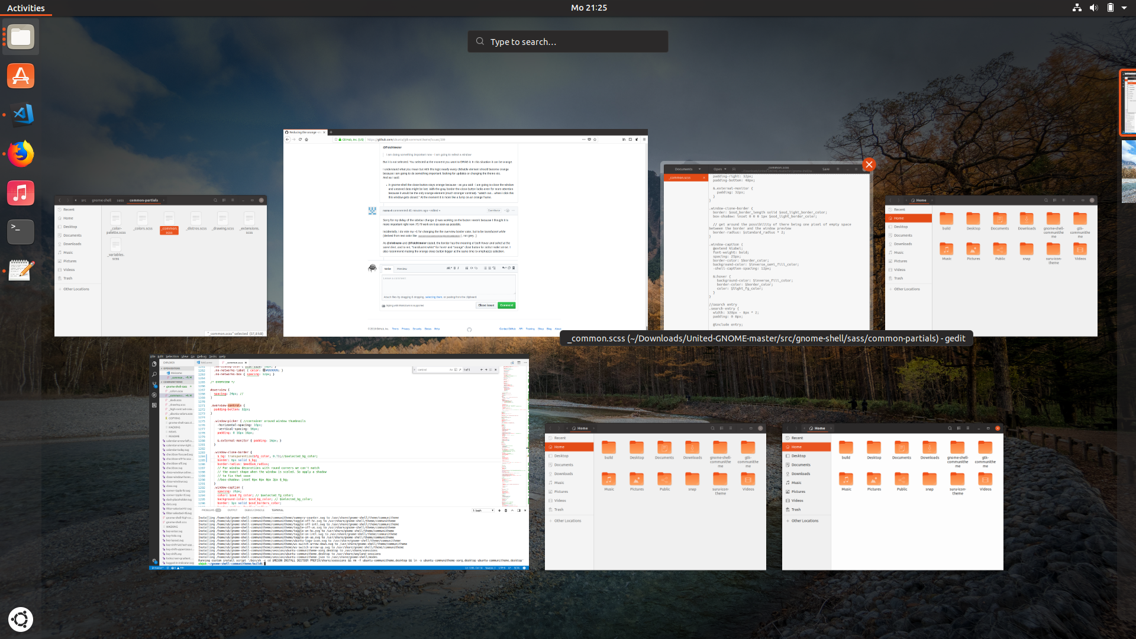Switch to the Preview tab in GitHub comment box

tap(402, 269)
